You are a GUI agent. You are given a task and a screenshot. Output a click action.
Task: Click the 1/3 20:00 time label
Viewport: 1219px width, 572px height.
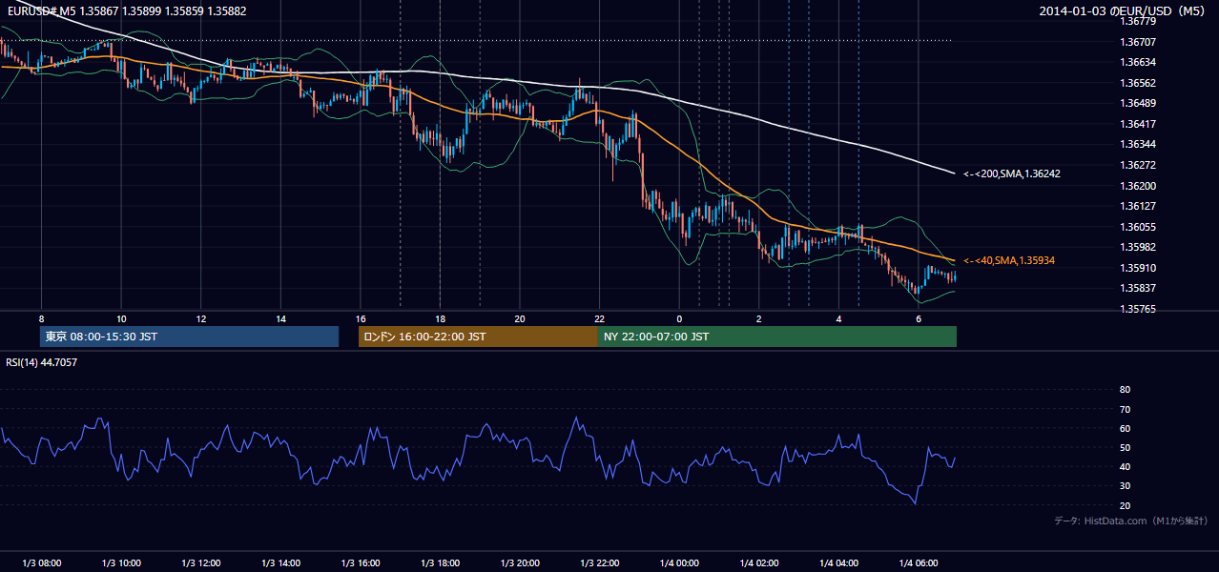pyautogui.click(x=519, y=563)
